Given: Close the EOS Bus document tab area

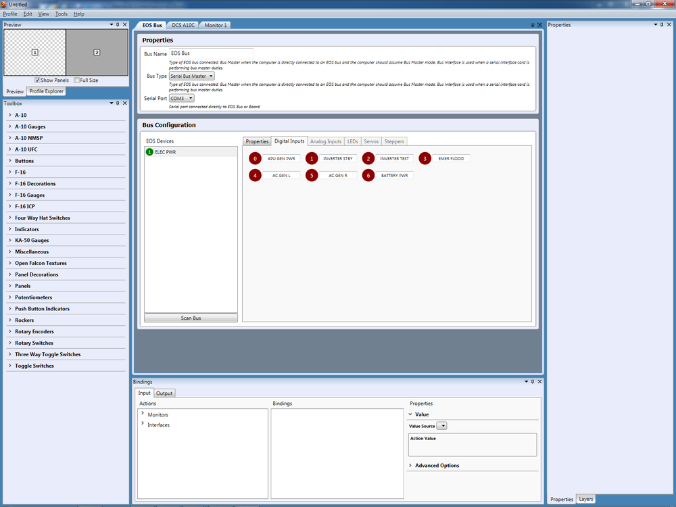Looking at the screenshot, I should [x=539, y=25].
